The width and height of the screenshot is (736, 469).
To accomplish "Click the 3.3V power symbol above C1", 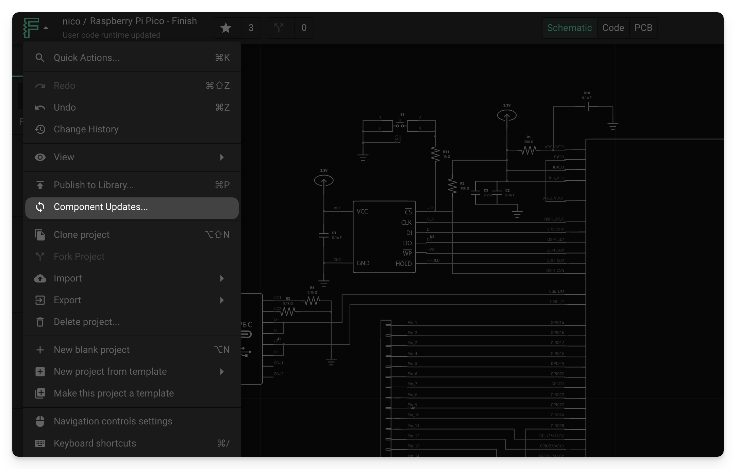I will (x=324, y=180).
